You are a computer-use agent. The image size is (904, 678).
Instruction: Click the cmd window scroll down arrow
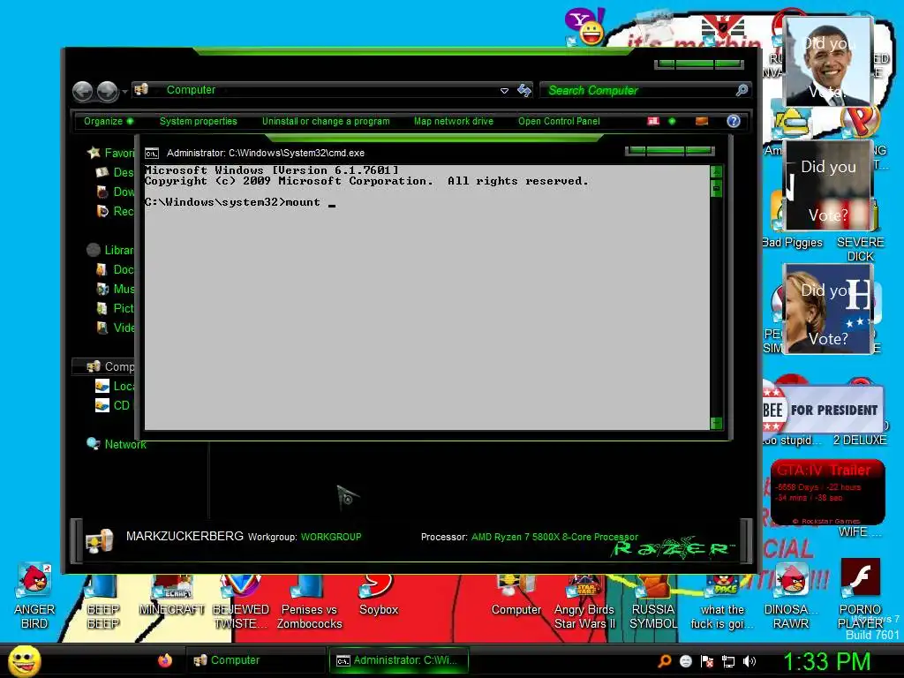[x=716, y=423]
